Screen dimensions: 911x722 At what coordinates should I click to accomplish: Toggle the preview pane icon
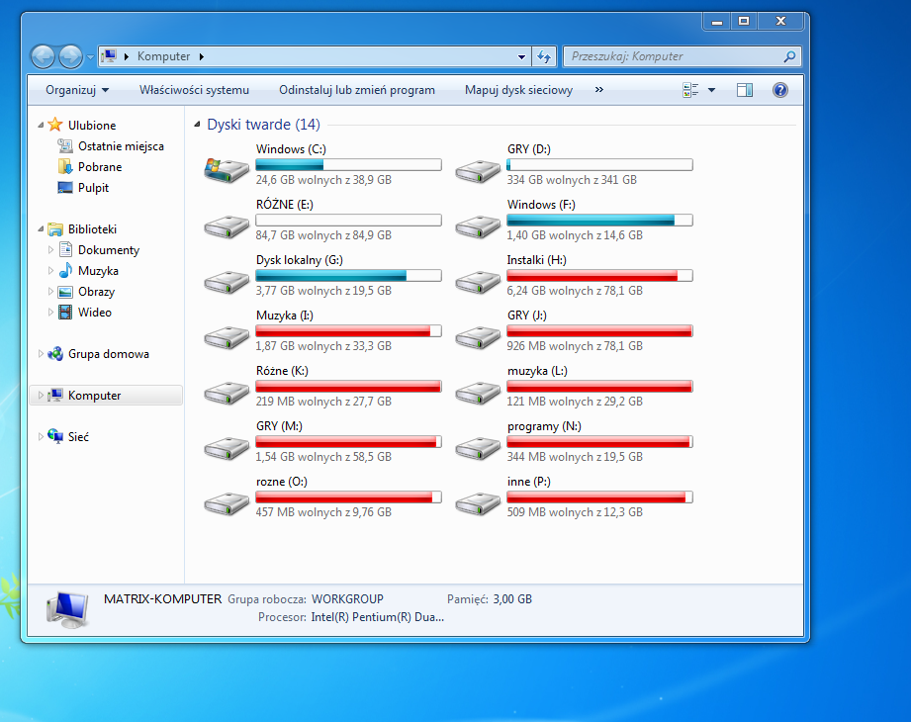click(x=745, y=90)
